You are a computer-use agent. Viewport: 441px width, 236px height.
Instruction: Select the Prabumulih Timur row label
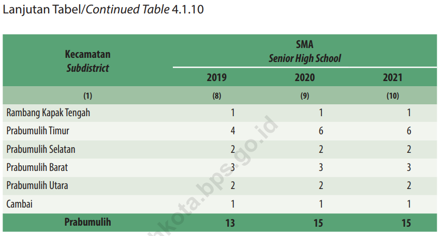(38, 131)
